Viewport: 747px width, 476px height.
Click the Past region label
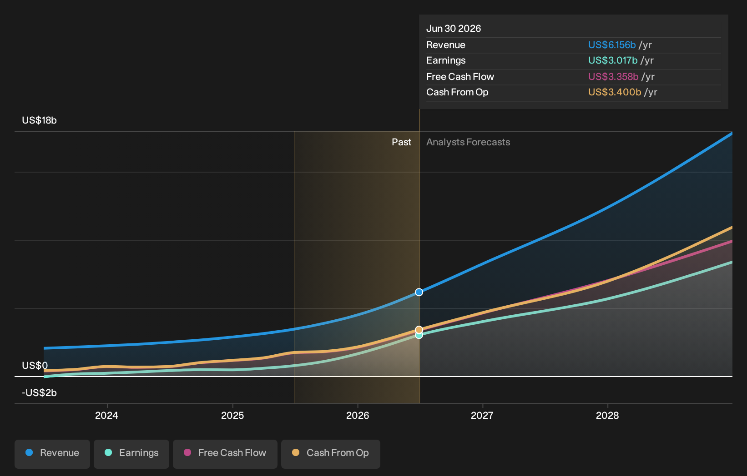(402, 142)
